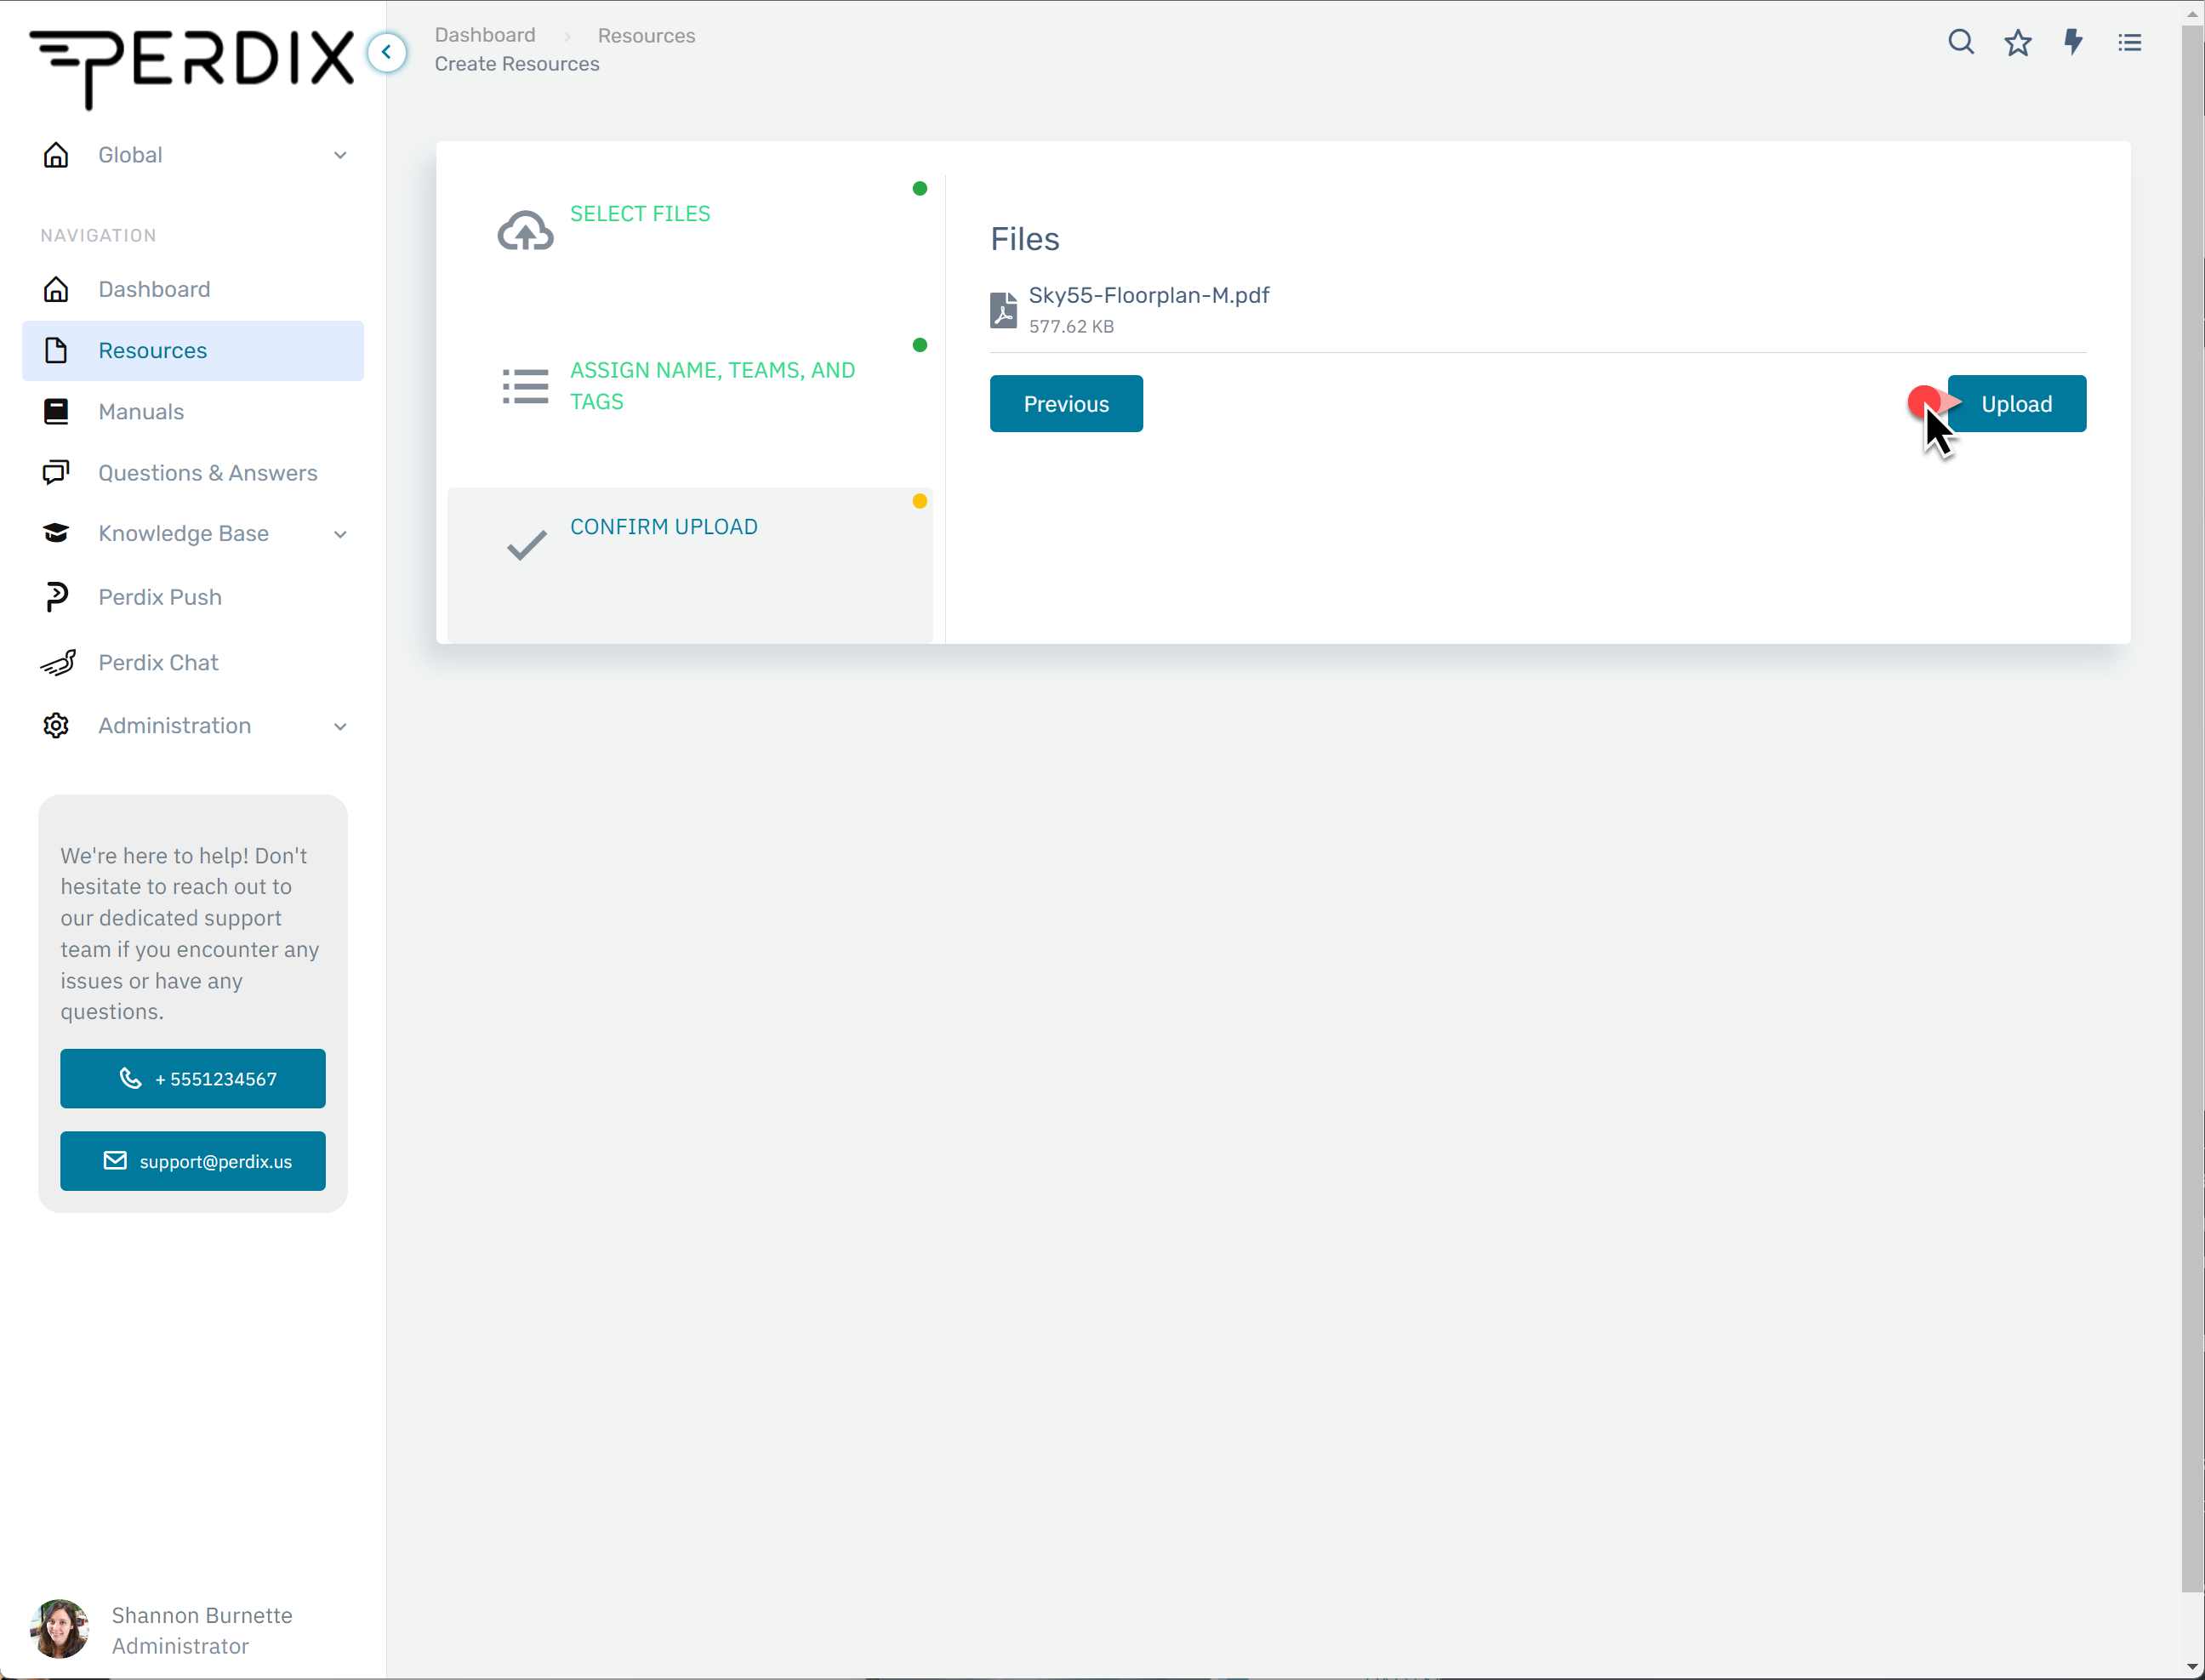Open Manuals in the navigation
Viewport: 2205px width, 1680px height.
(x=193, y=411)
